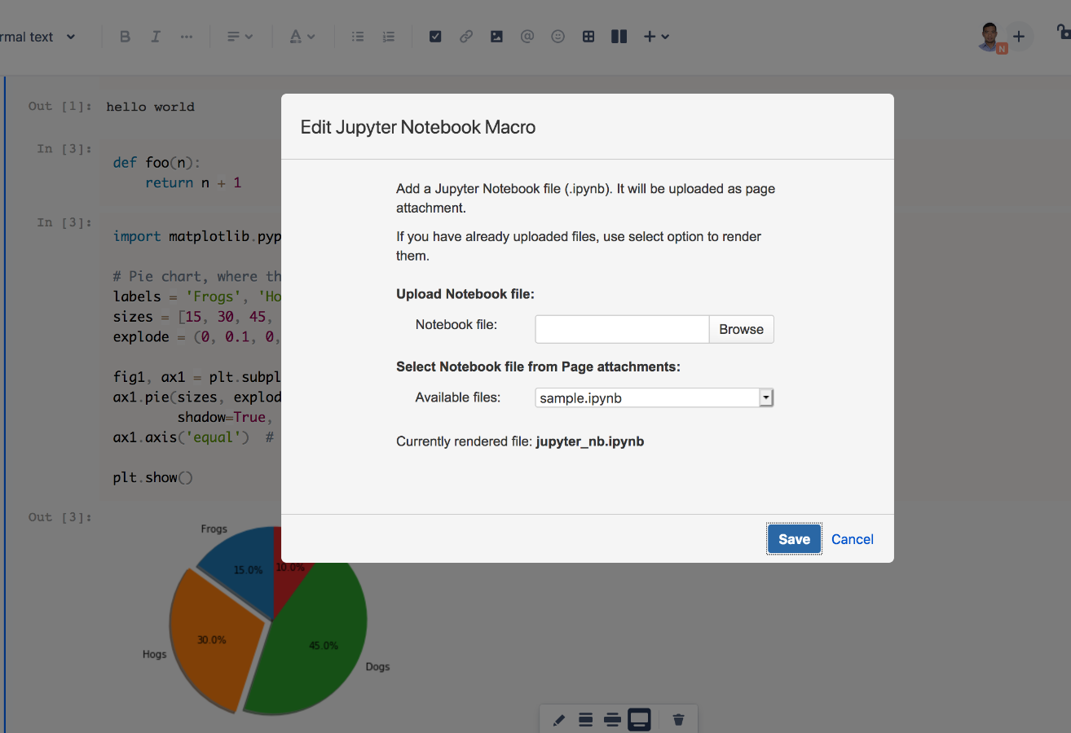Delete the macro using the trash icon

678,719
